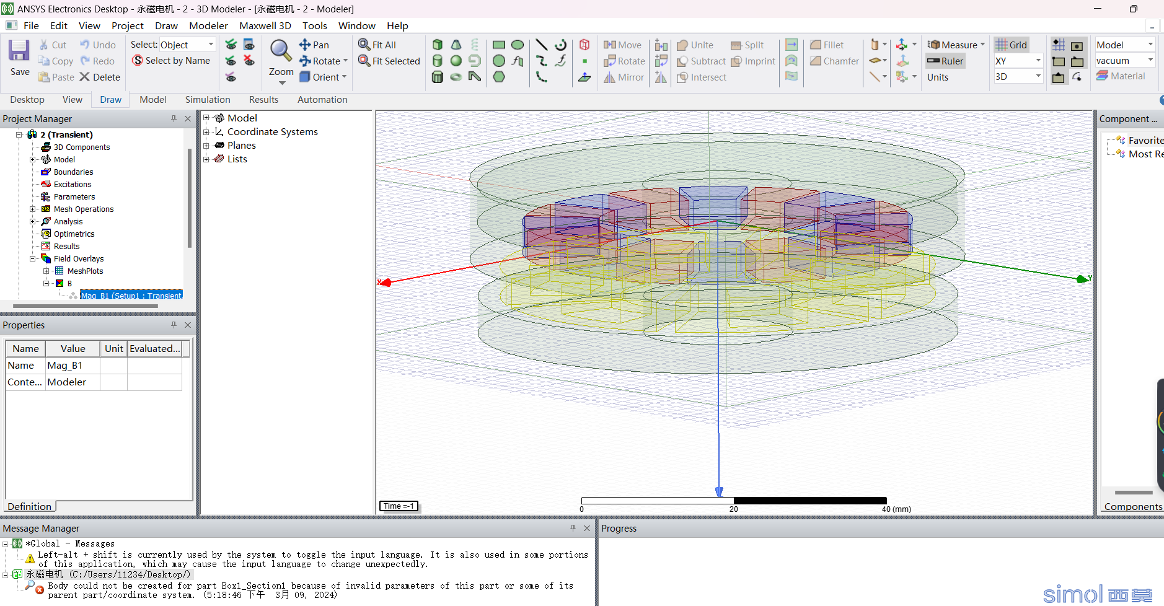Toggle snap to arc quadrant
1164x606 pixels.
click(x=1077, y=77)
